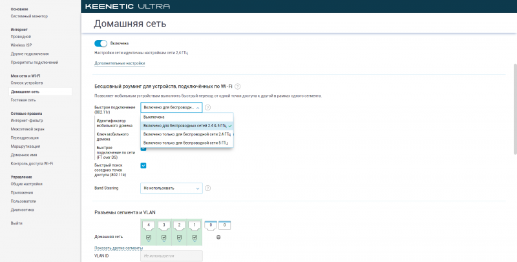Go to Wireless ISP page
517x262 pixels.
(21, 45)
